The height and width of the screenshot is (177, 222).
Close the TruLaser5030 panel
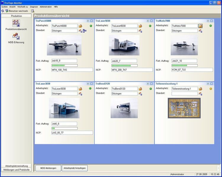(152, 21)
